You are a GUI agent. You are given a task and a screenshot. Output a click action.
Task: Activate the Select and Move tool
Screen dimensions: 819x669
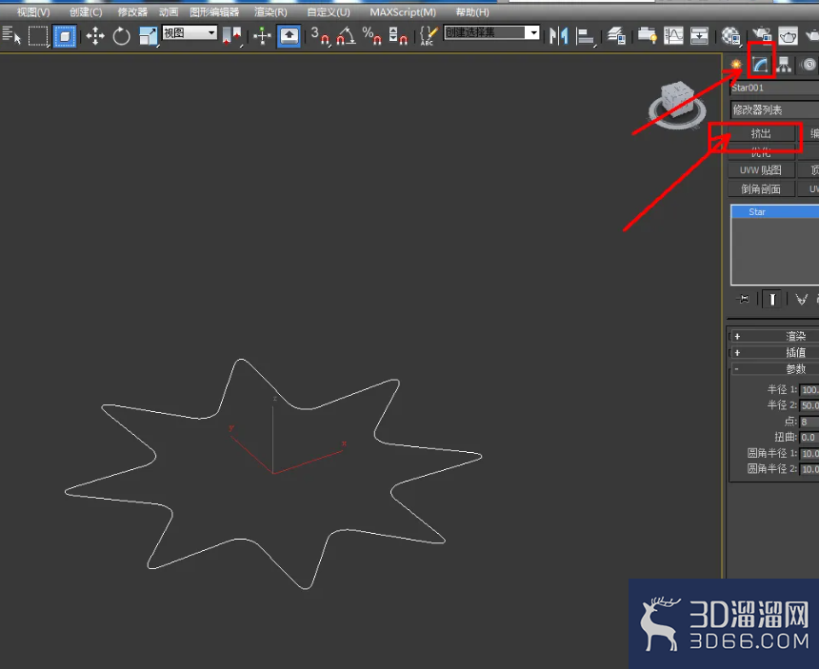(95, 36)
